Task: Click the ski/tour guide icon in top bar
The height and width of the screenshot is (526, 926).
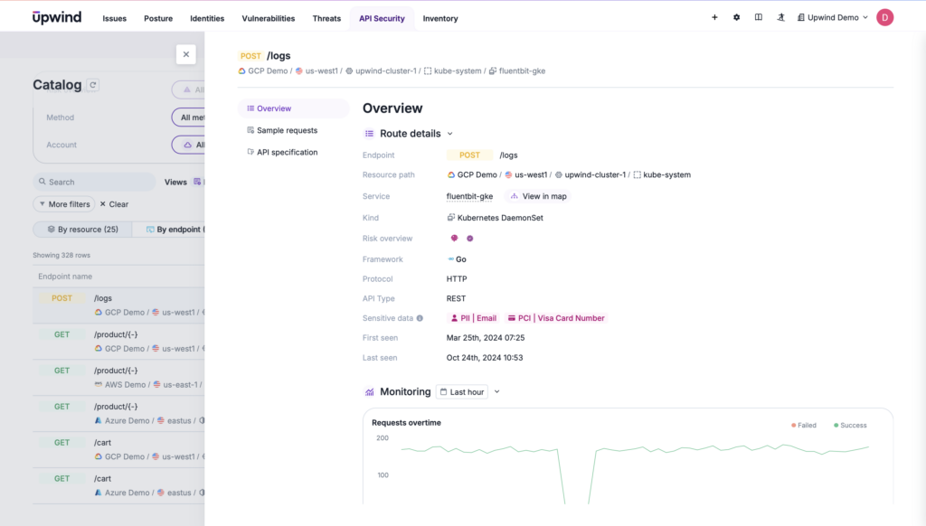Action: [780, 16]
